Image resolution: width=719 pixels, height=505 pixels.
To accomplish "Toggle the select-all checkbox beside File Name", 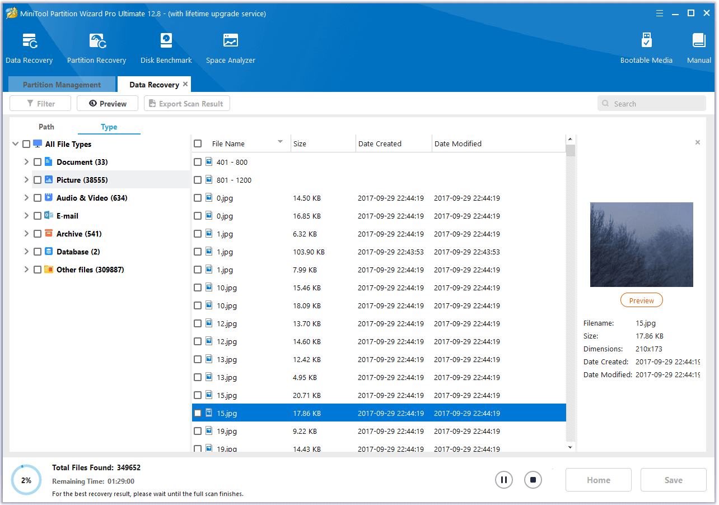I will click(198, 143).
